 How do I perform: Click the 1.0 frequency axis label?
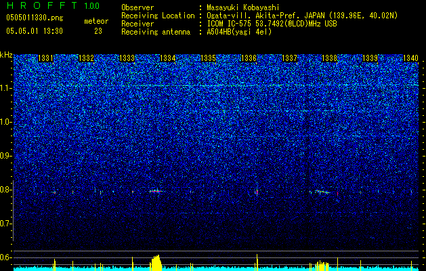click(6, 123)
